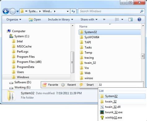Select the Temp folder
The image size is (147, 121).
(86, 53)
